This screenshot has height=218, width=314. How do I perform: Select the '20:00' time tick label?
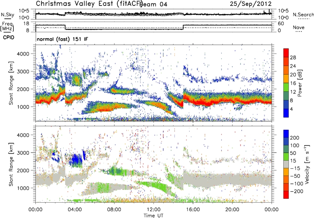click(x=232, y=210)
